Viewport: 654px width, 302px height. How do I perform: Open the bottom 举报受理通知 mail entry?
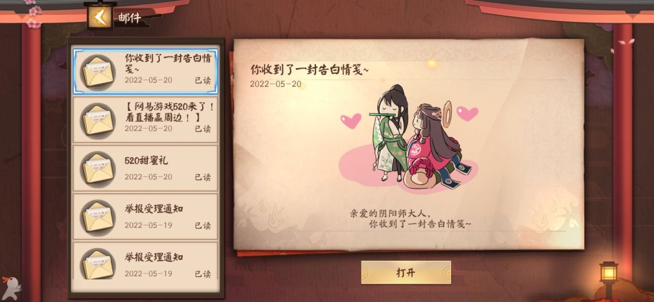click(145, 261)
